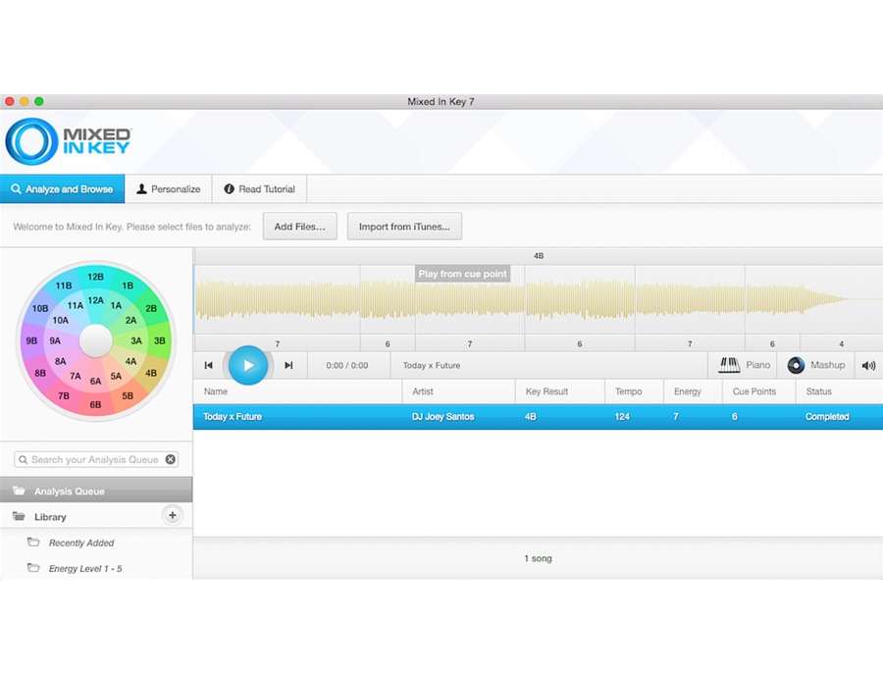
Task: Skip to previous track
Action: tap(208, 365)
